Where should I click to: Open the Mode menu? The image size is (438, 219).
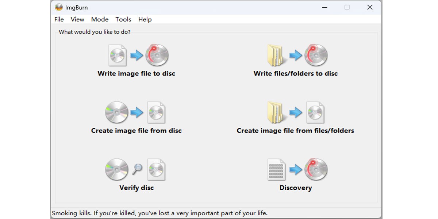[100, 19]
